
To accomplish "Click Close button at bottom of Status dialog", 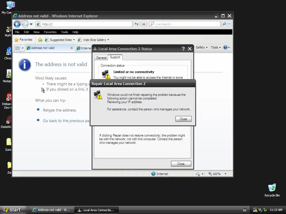I will tap(181, 164).
